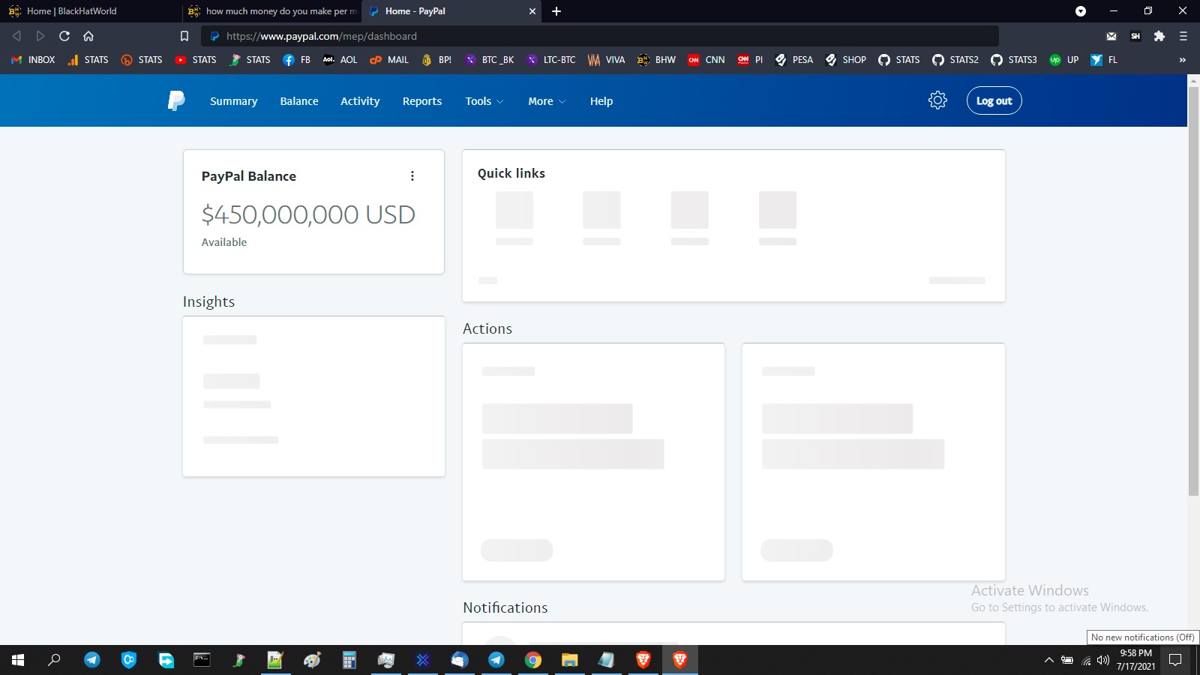Open the Freelancer FL bookmark
1200x675 pixels.
tap(1104, 60)
